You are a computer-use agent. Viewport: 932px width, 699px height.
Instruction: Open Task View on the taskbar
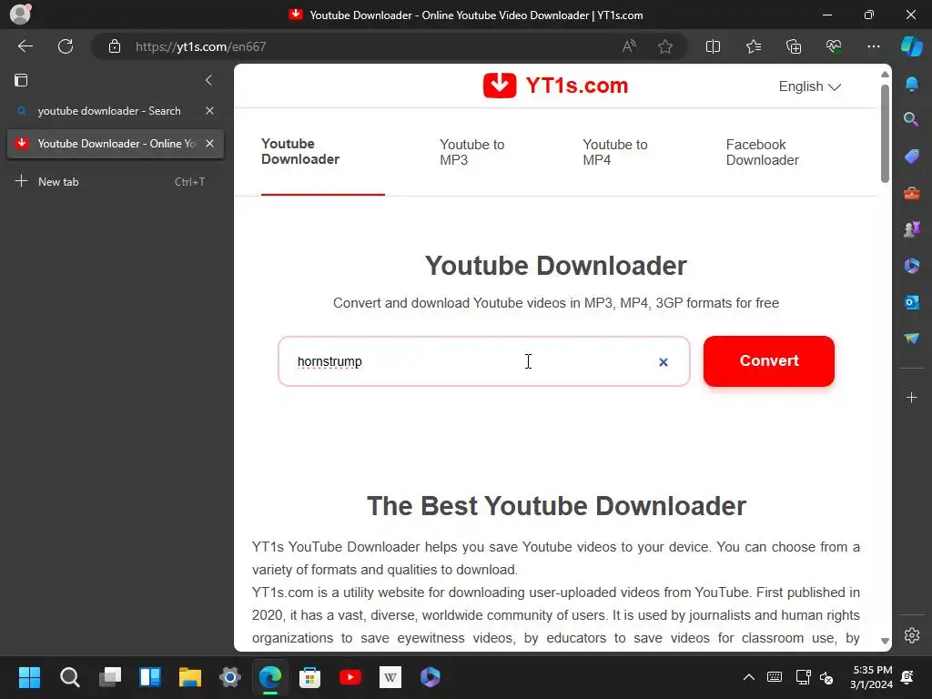click(x=110, y=677)
